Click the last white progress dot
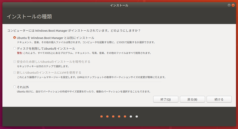The width and height of the screenshot is (238, 129). click(137, 116)
